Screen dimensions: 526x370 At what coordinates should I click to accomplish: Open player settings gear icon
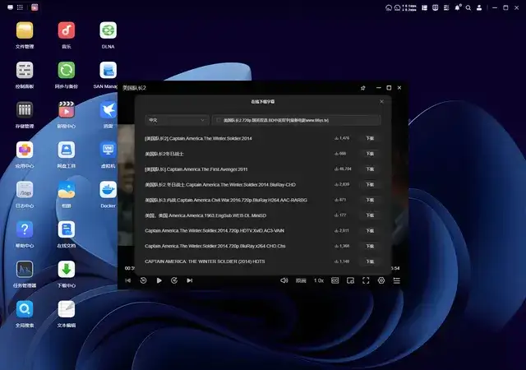click(x=381, y=280)
